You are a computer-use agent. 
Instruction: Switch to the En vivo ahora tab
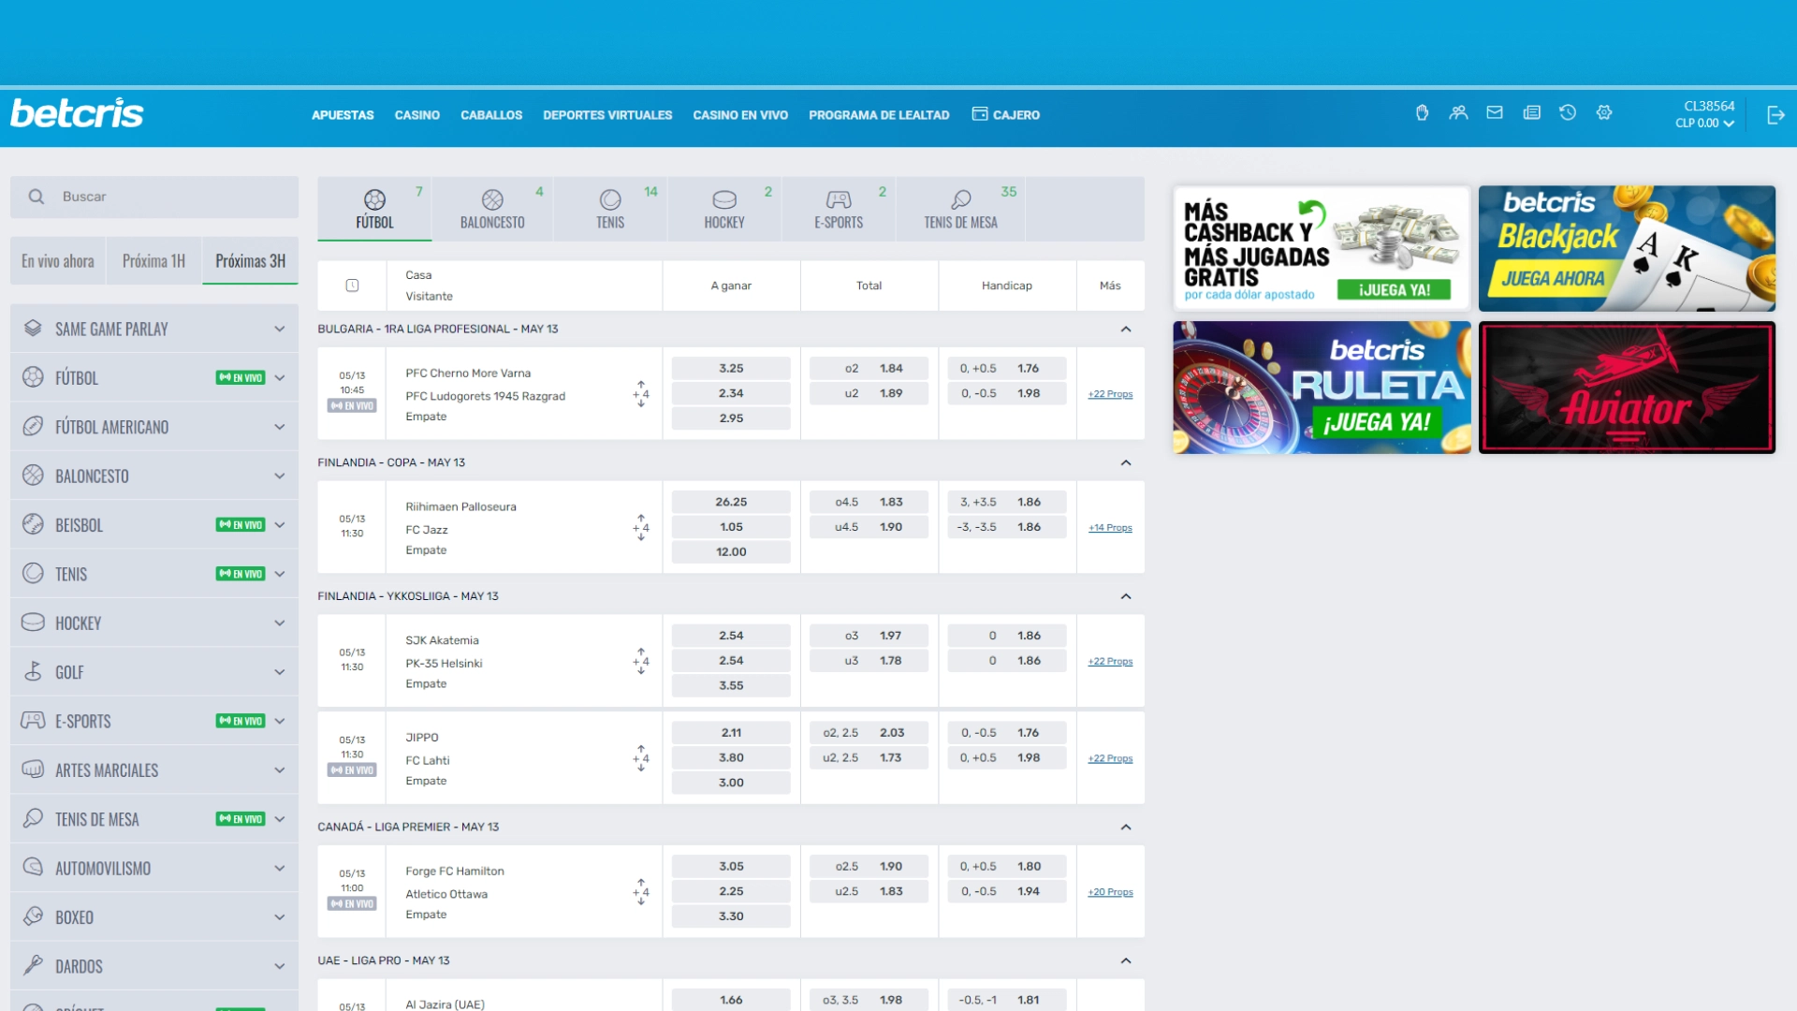click(58, 261)
